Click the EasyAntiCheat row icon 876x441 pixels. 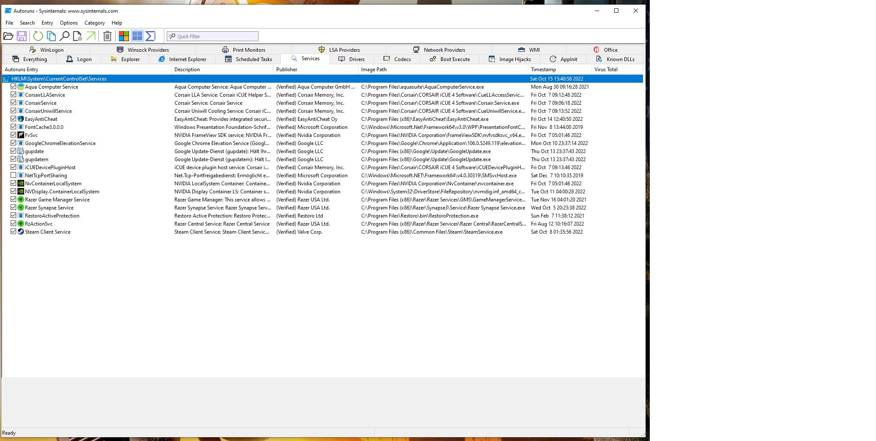pyautogui.click(x=21, y=119)
